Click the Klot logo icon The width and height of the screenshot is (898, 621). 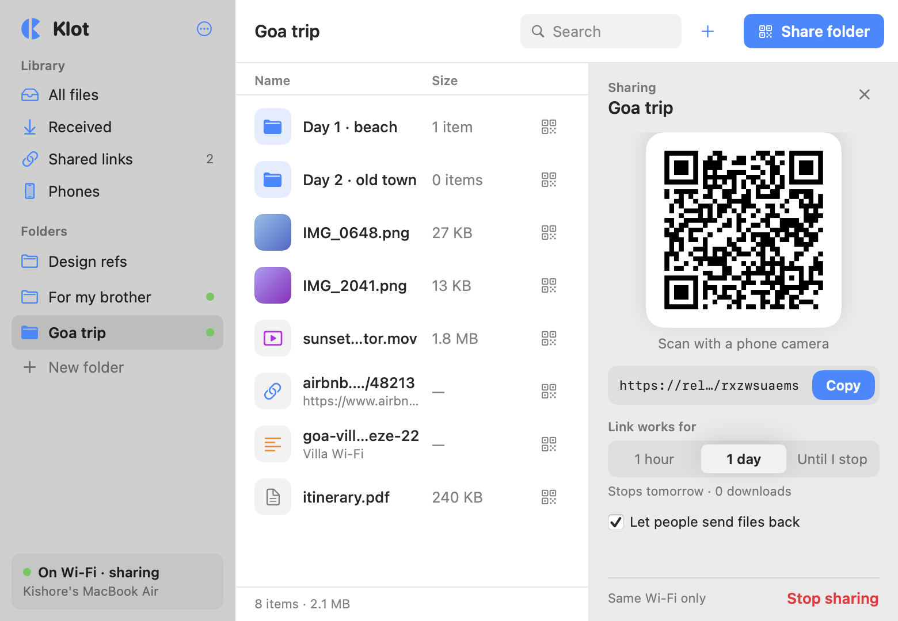31,29
